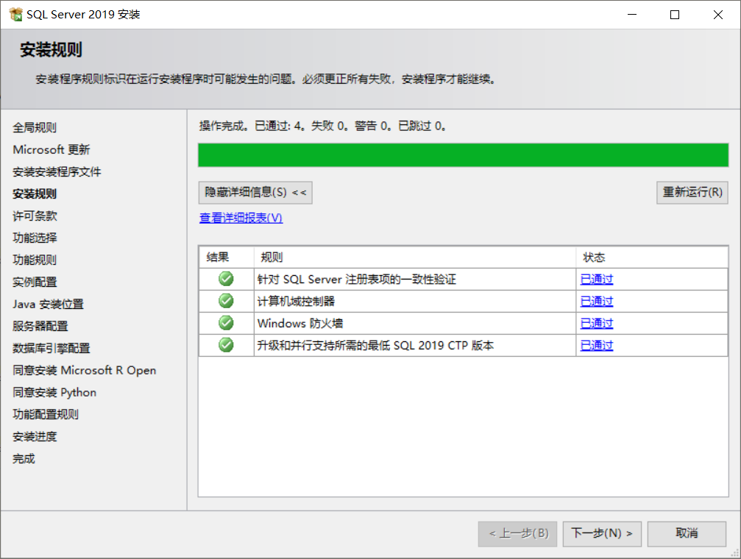Click rule text 升级和并行支持所需的最低 SQL 2019 CTP 版本
Screen dimensions: 741x559
[x=375, y=346]
